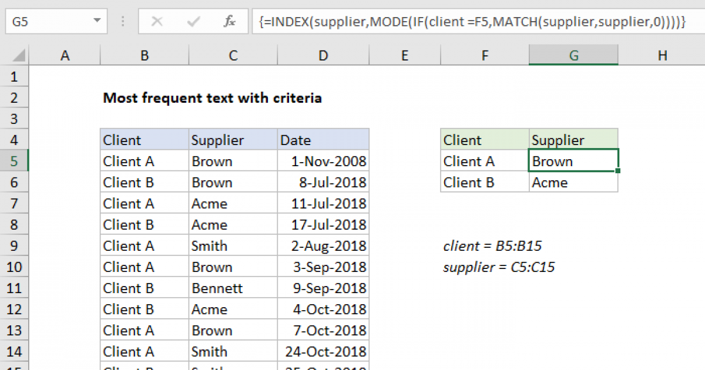This screenshot has width=705, height=370.
Task: Click the vertical ellipsis beside the Name Box
Action: 122,21
